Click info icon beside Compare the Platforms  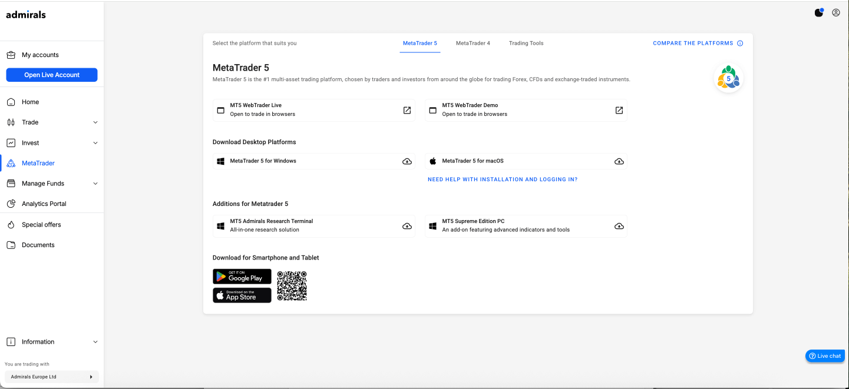[740, 44]
